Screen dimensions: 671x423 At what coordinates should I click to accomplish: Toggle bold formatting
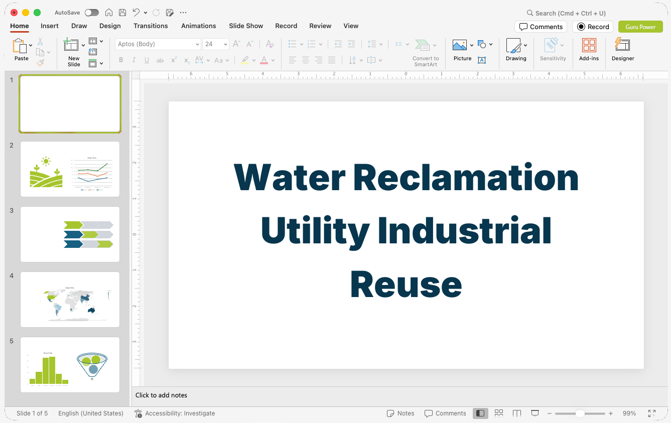click(121, 60)
